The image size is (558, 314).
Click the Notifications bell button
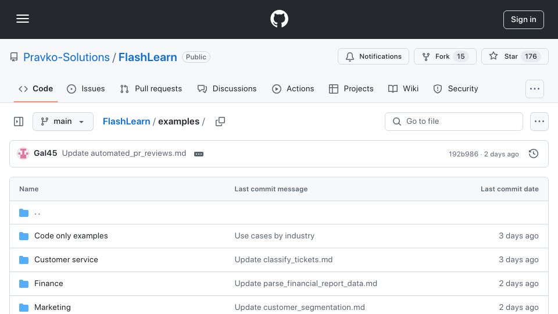(x=373, y=56)
